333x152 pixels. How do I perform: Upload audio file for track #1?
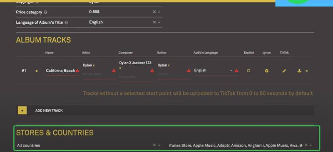pos(299,71)
